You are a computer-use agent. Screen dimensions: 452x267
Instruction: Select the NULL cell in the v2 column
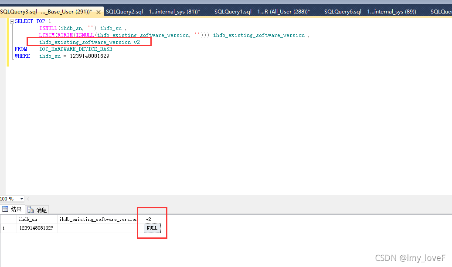pos(152,228)
